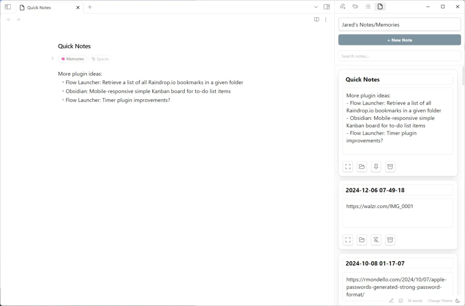Click the Timer plugin improvements bullet in editor

118,100
